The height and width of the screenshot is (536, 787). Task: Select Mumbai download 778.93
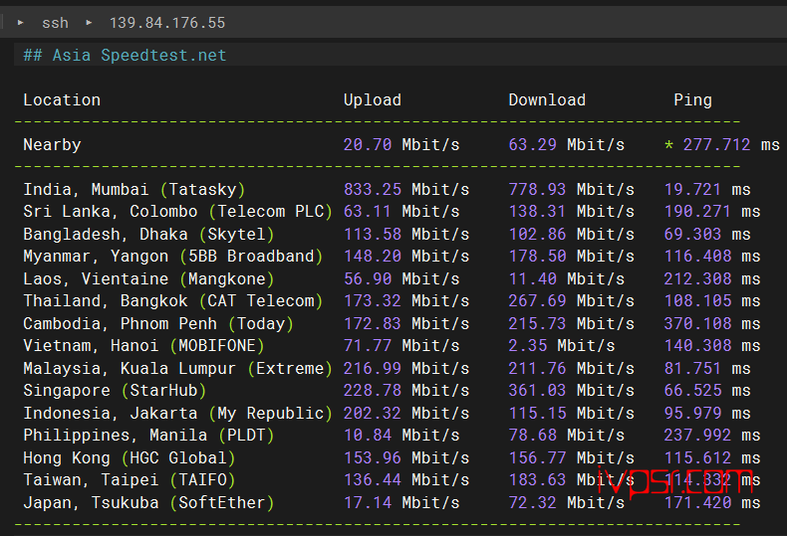click(x=537, y=189)
